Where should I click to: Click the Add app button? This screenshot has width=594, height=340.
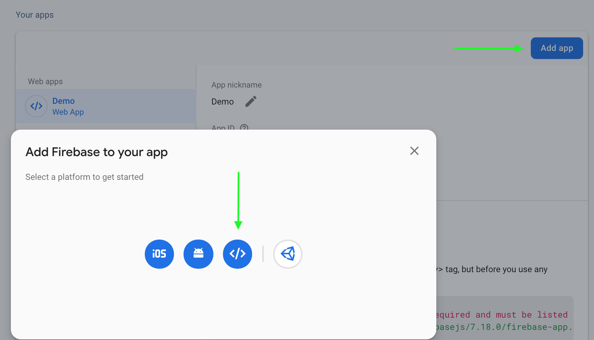tap(557, 48)
